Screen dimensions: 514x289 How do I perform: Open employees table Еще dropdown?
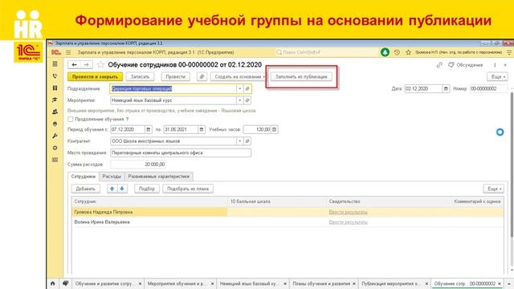[493, 189]
